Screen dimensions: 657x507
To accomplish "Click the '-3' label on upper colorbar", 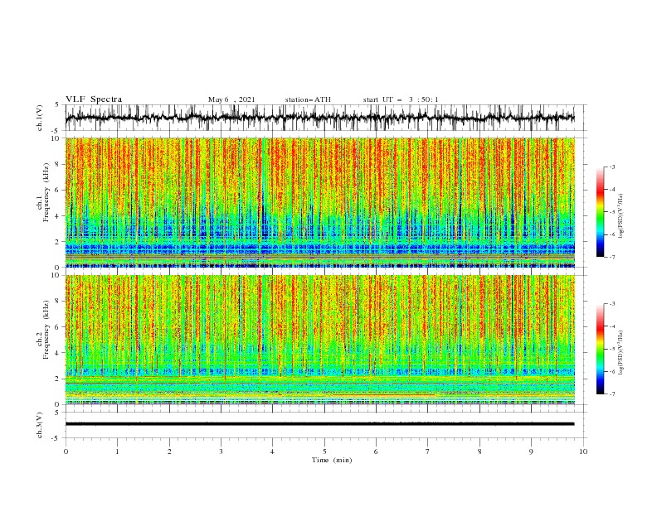I will tap(612, 167).
